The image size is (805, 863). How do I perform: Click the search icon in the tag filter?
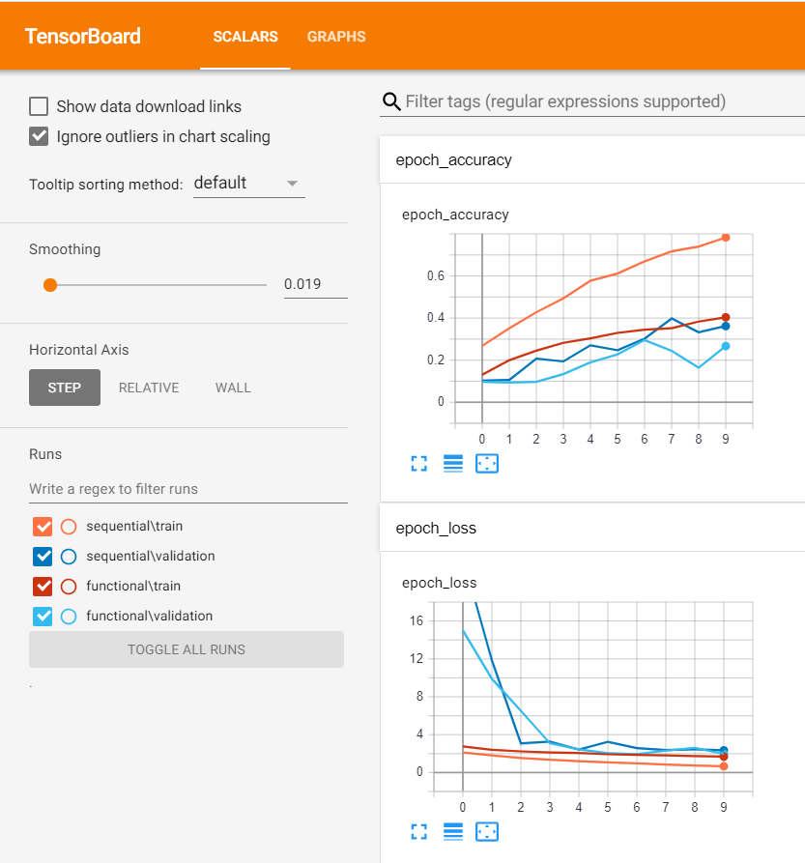tap(390, 101)
